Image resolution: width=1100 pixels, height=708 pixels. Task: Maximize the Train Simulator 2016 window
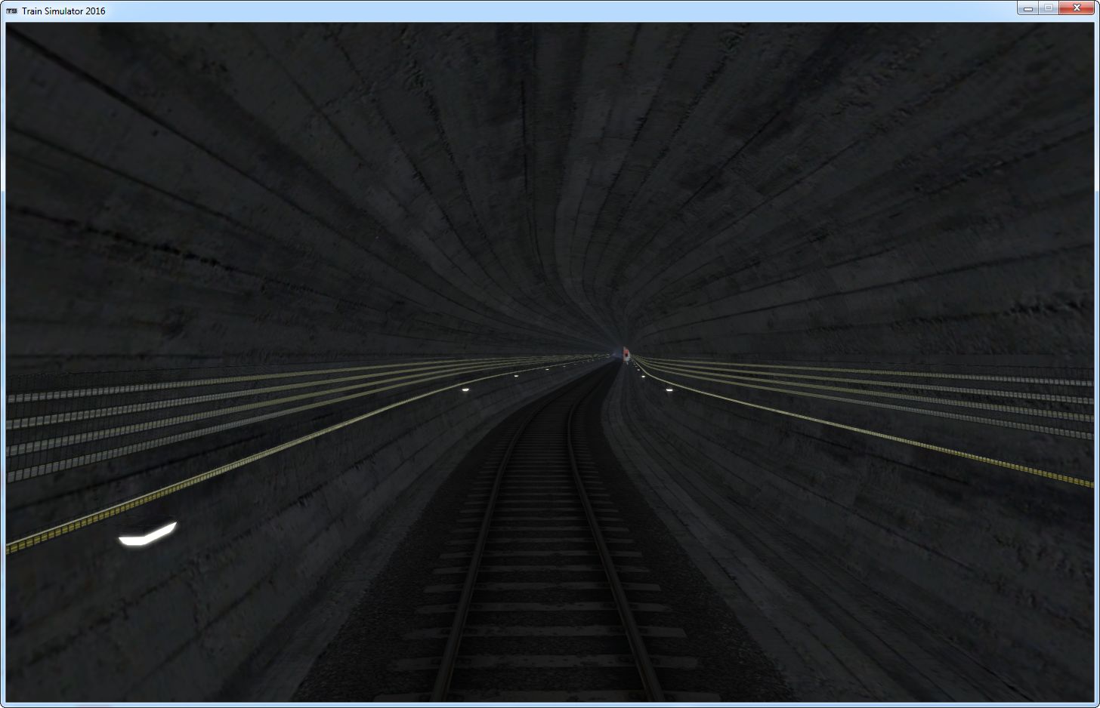(1049, 8)
